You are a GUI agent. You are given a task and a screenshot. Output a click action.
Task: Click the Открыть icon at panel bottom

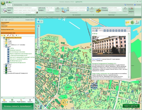point(4,101)
